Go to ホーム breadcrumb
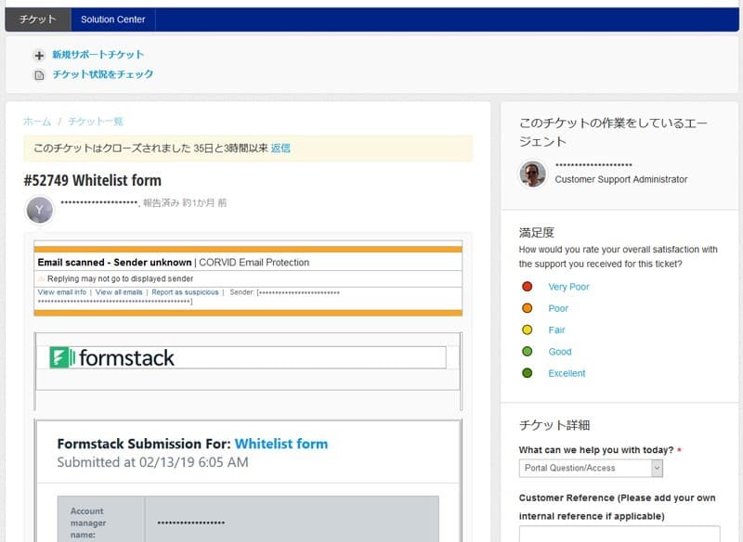743x542 pixels. tap(37, 122)
